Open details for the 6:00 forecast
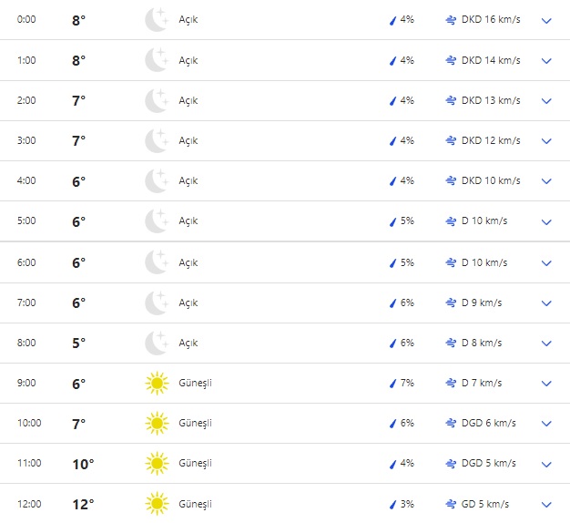570x523 pixels. pos(546,263)
